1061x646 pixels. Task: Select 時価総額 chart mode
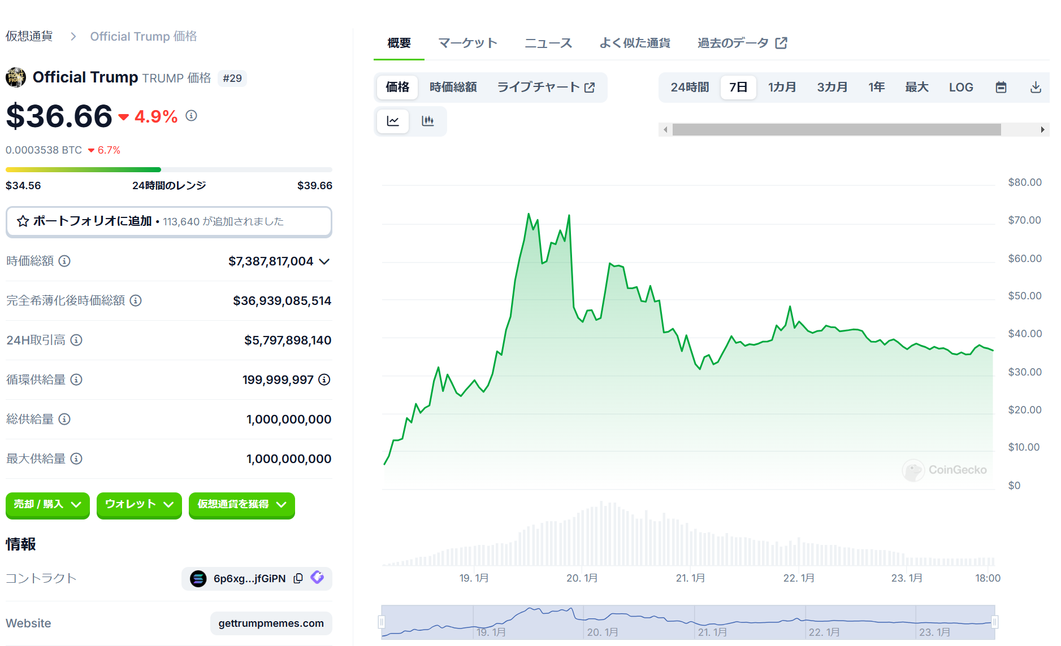(x=453, y=87)
